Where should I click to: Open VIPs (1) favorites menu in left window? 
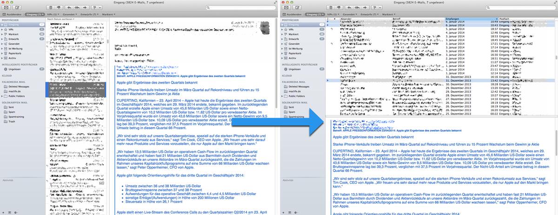(x=52, y=15)
